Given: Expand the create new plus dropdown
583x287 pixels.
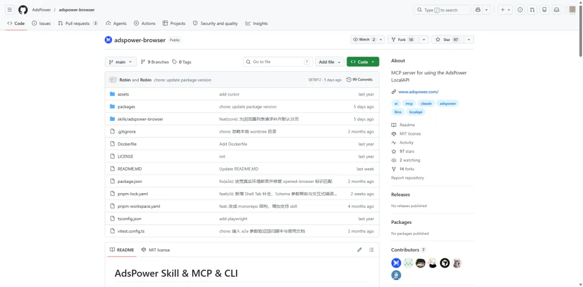Looking at the screenshot, I should (x=505, y=10).
